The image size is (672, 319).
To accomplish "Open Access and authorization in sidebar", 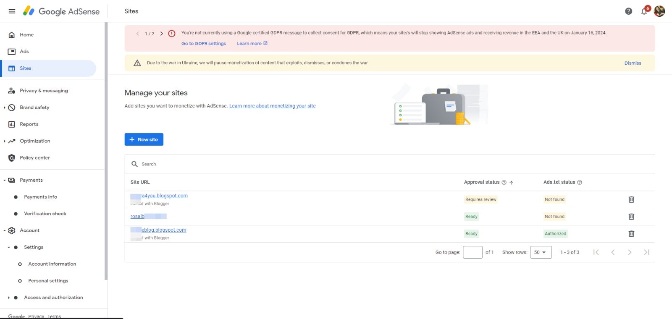I will (x=53, y=298).
